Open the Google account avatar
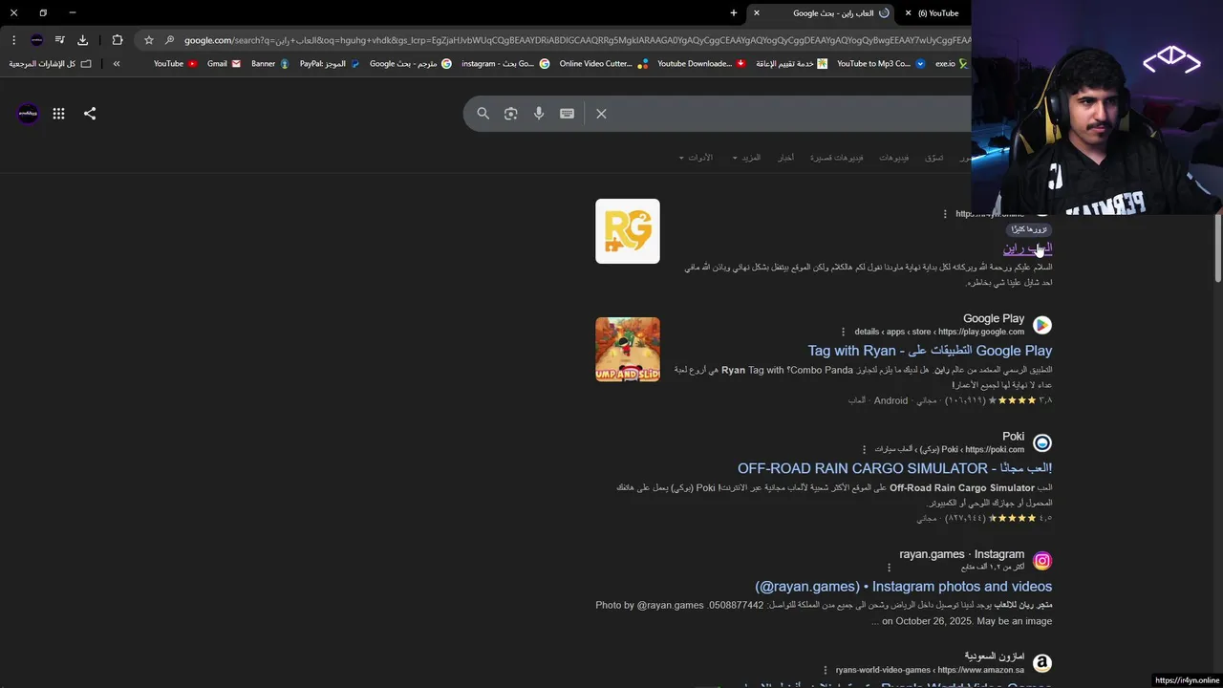The height and width of the screenshot is (688, 1223). click(28, 114)
